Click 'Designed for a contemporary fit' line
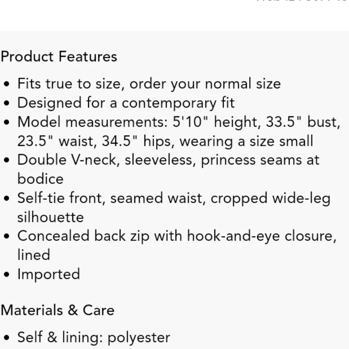Screen dimensions: 349x349 (x=126, y=103)
